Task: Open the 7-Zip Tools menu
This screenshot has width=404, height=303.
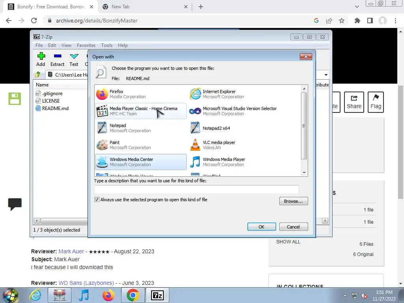Action: pyautogui.click(x=107, y=45)
